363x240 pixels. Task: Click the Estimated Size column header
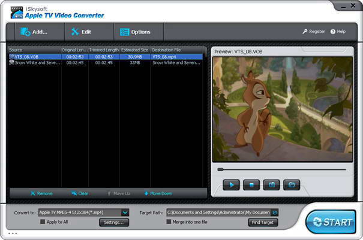click(135, 50)
